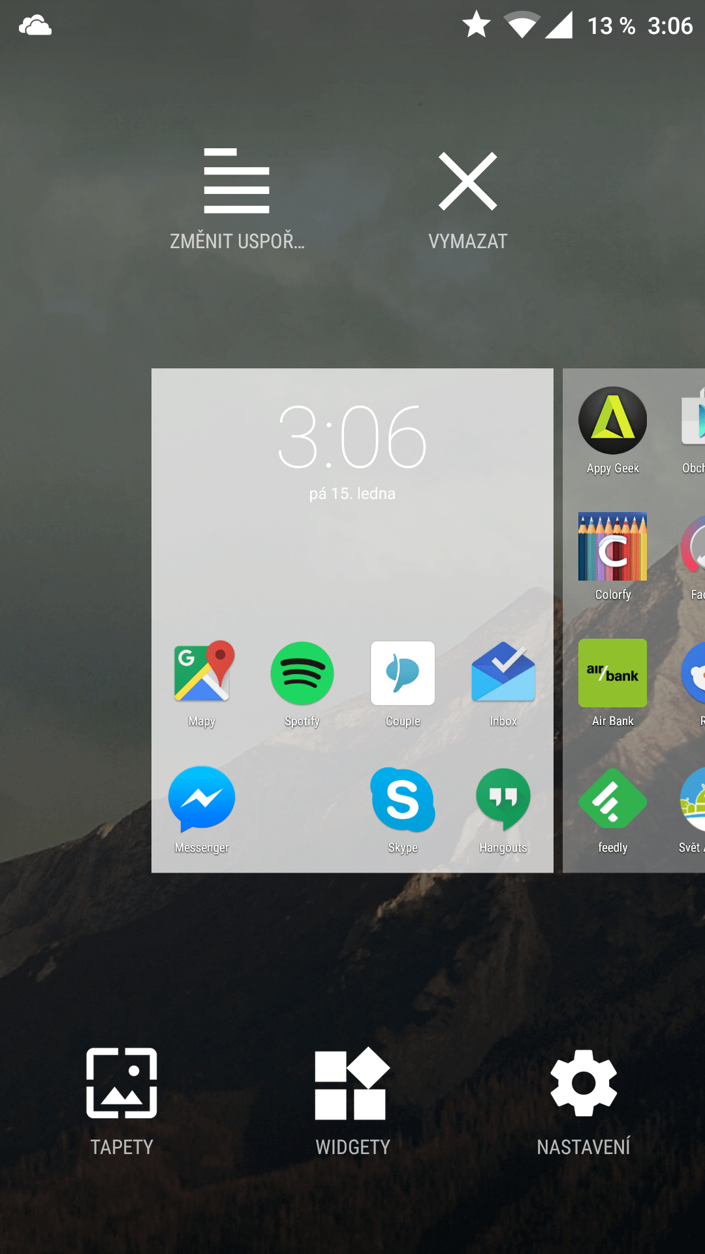Launch the Colorfy app
The width and height of the screenshot is (705, 1254).
612,547
